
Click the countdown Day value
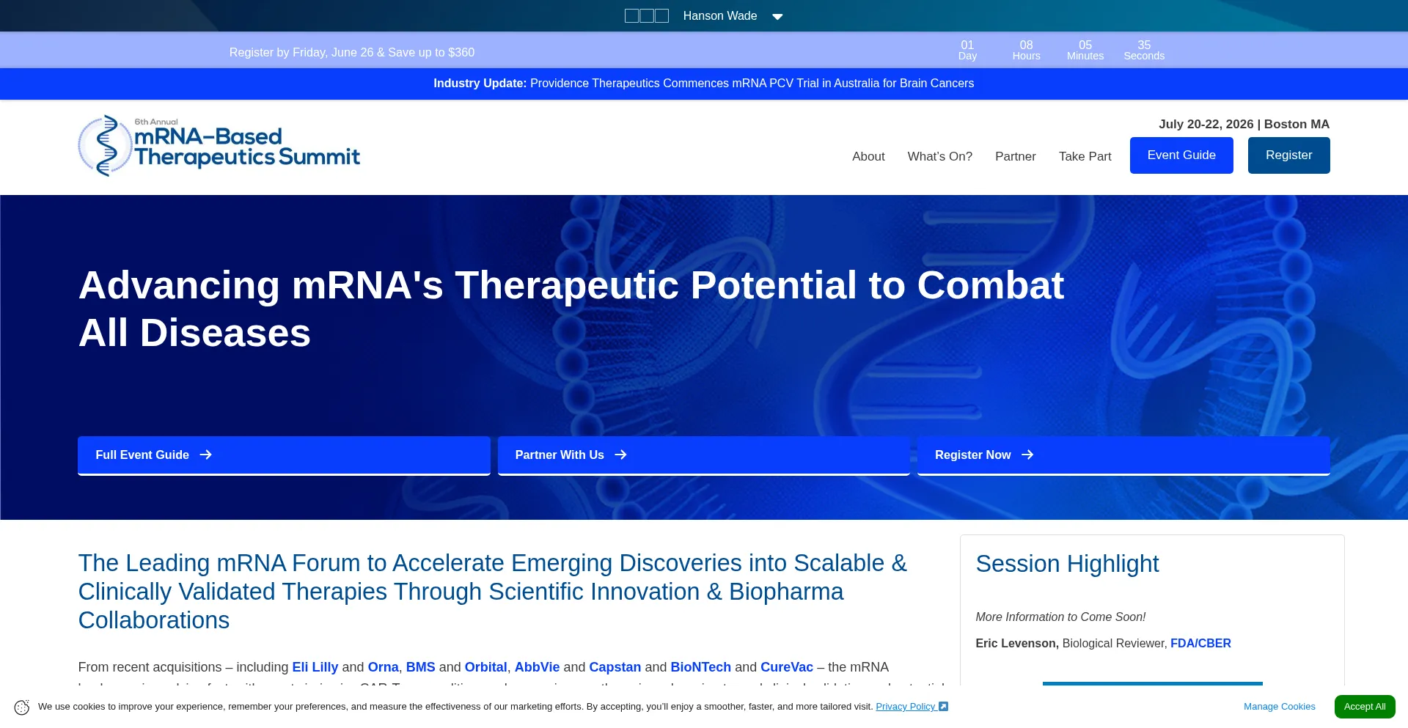pos(967,45)
